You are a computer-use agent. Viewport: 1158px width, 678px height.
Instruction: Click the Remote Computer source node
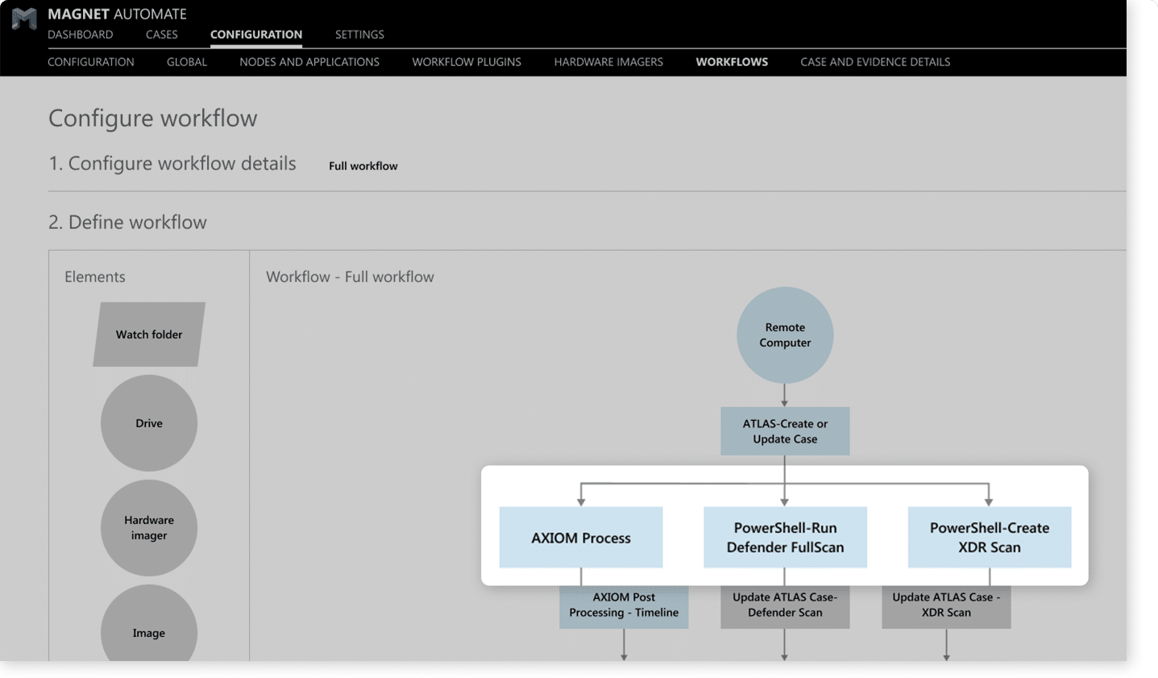(784, 335)
